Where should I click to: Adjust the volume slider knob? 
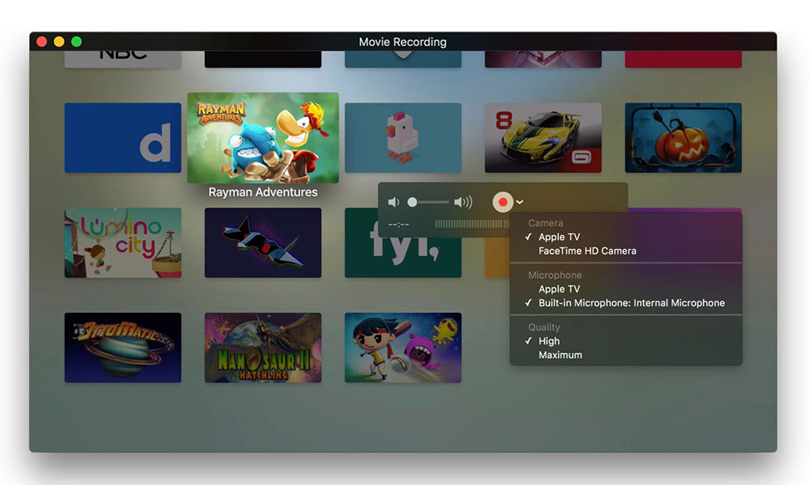413,202
